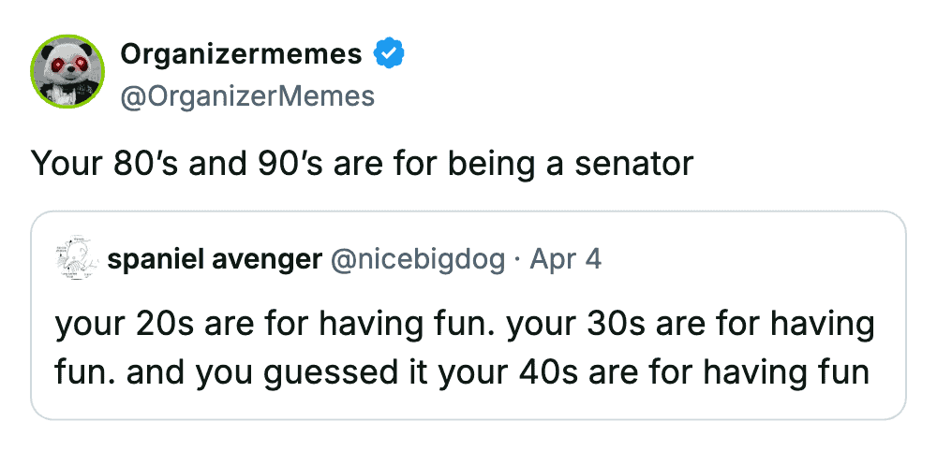Open the Organizermemes display name
937x451 pixels.
coord(241,54)
